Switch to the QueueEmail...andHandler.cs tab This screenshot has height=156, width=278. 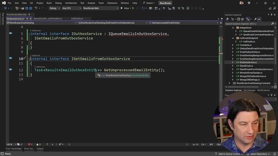[47, 19]
